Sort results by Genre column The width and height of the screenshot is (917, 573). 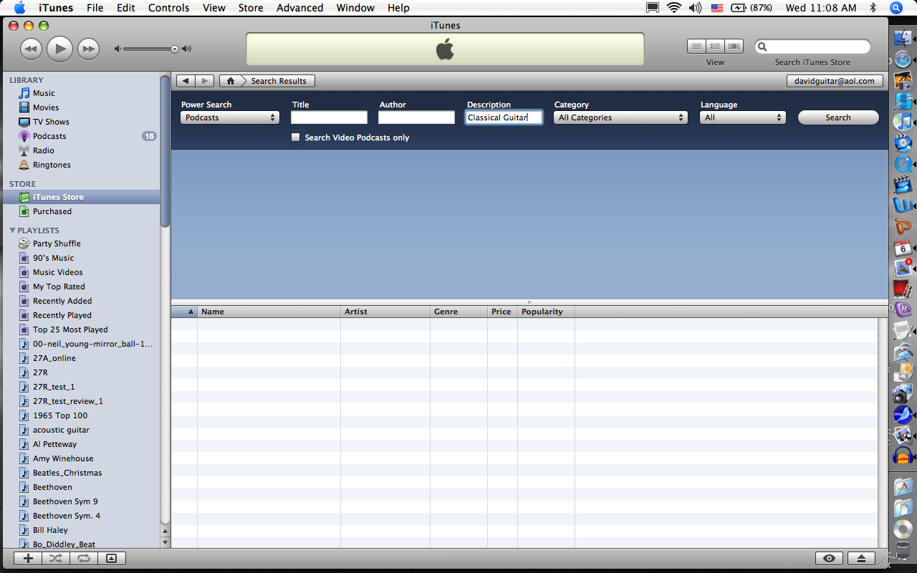pos(458,312)
